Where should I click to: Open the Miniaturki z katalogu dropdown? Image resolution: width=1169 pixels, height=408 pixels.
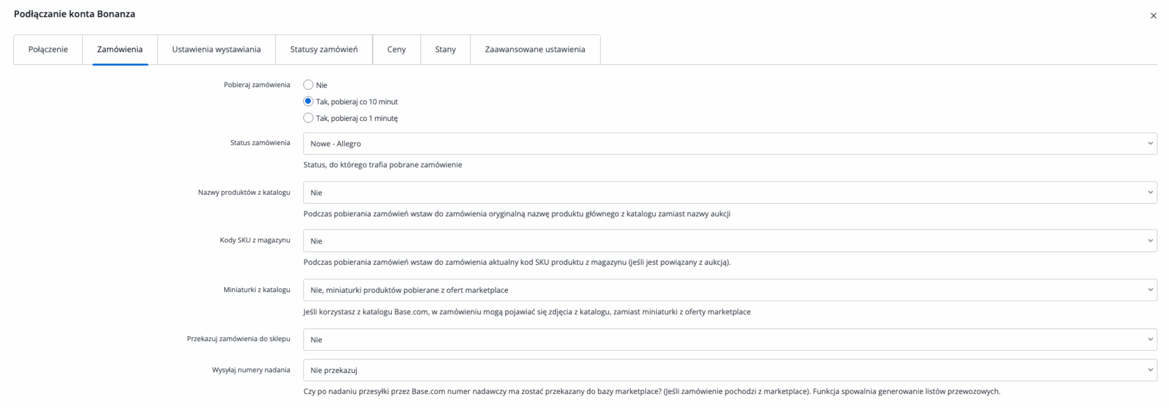point(730,290)
